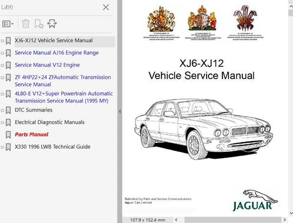Click the horizontal scrollbar left arrow
293x223 pixels.
pos(176,220)
